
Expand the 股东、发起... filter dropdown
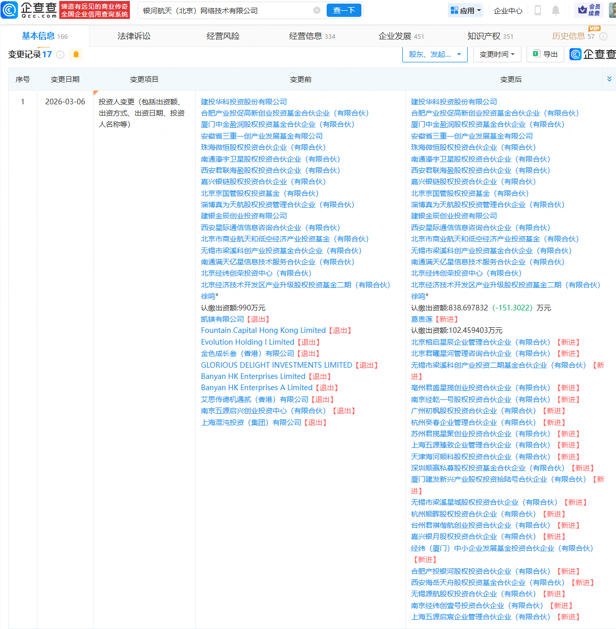(435, 54)
